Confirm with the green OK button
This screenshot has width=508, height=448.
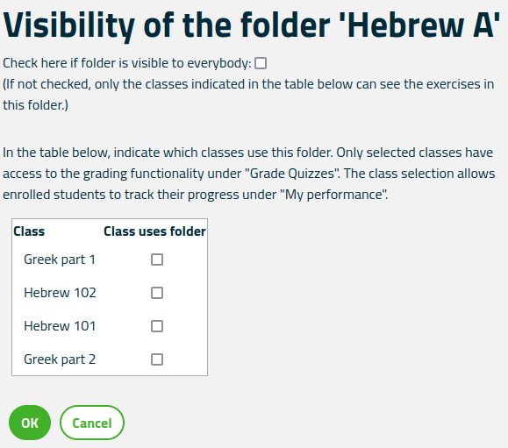pos(30,423)
